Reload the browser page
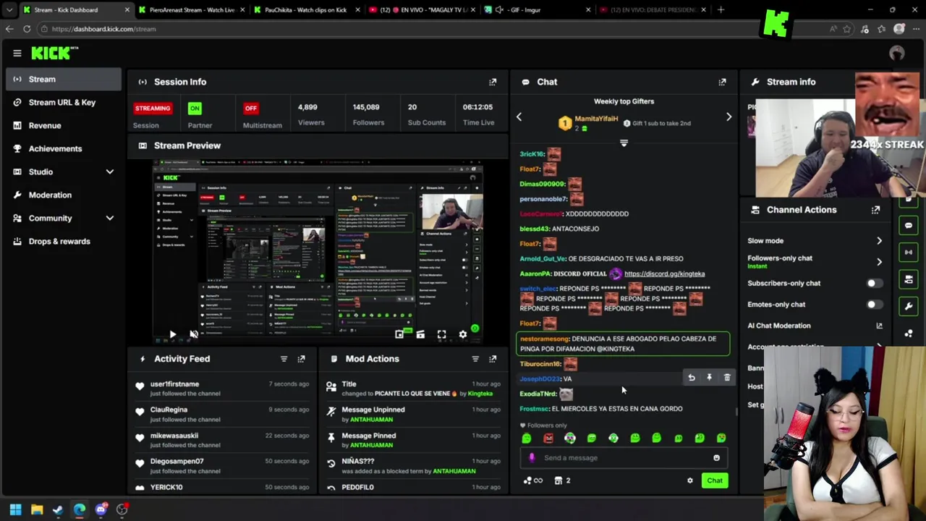926x521 pixels. [27, 29]
